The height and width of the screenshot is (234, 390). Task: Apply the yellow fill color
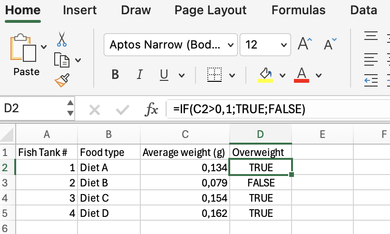pos(265,75)
